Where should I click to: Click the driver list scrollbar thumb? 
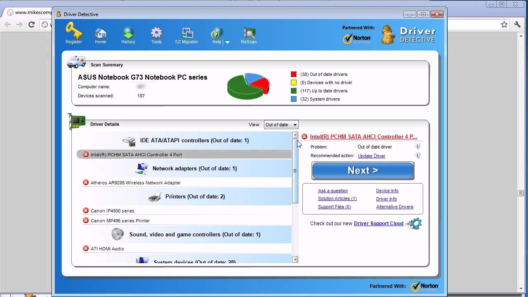point(295,171)
